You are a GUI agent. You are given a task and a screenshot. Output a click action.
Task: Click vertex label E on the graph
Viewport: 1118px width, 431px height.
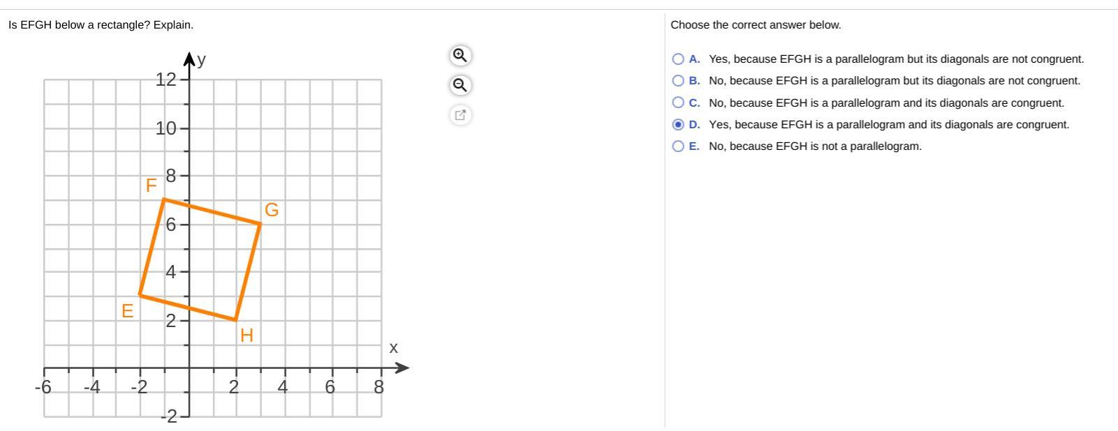pyautogui.click(x=127, y=311)
